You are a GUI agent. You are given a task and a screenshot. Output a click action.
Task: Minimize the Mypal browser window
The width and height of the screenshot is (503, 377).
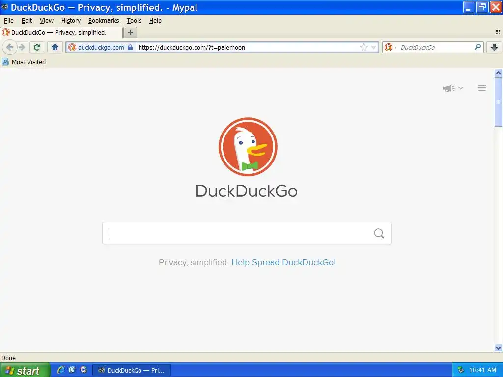pyautogui.click(x=469, y=7)
